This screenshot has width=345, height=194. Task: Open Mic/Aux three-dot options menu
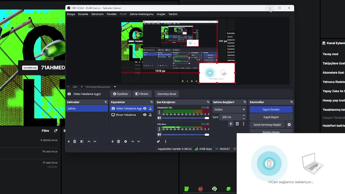159,129
